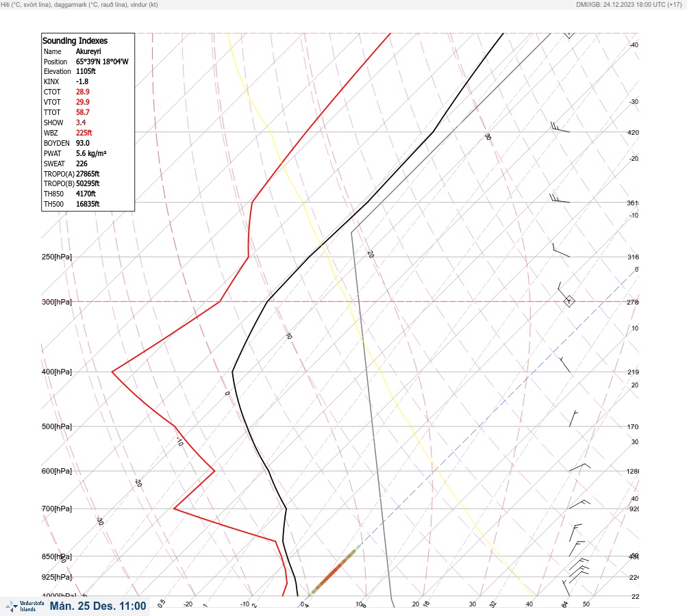Click the Sounding Indexes title
Viewport: 687px width, 616px height.
pyautogui.click(x=75, y=40)
